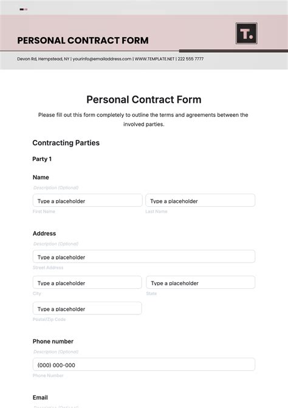Focus the First Name placeholder field

click(x=87, y=201)
